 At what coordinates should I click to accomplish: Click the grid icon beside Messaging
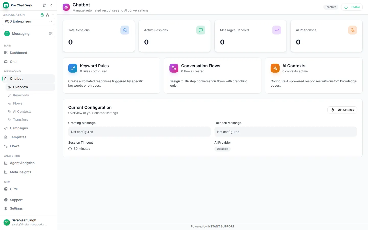click(51, 34)
